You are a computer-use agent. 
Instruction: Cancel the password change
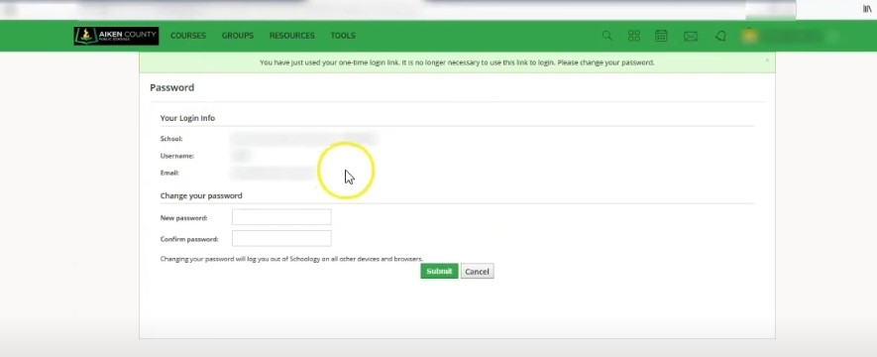[x=477, y=272]
